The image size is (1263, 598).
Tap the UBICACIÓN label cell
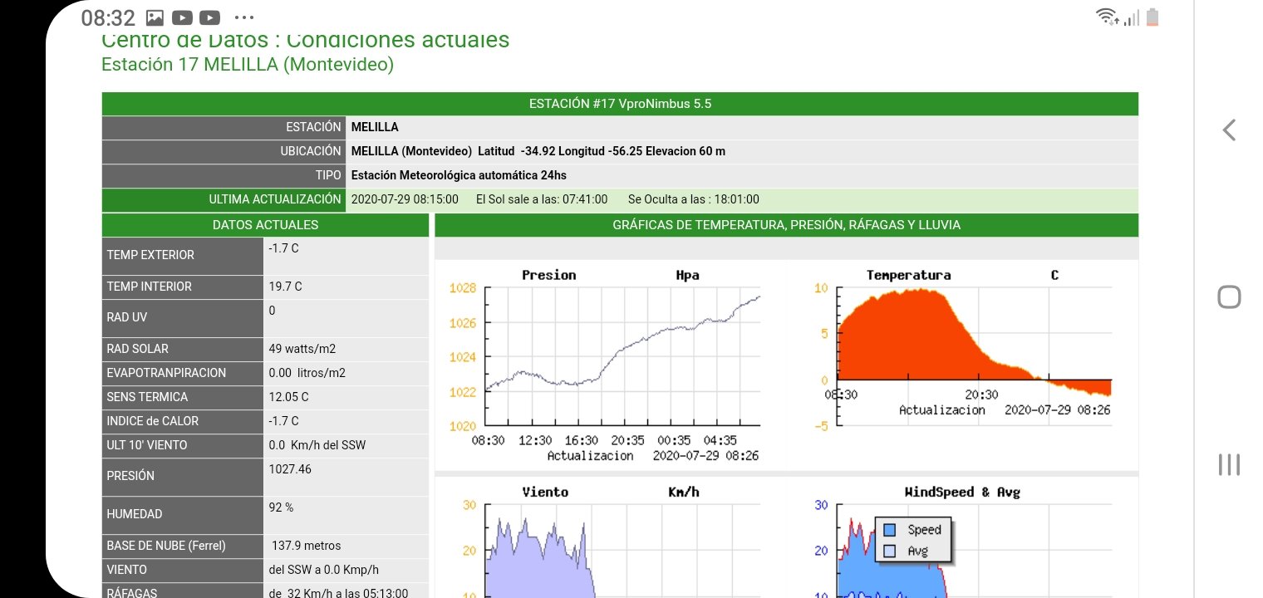224,151
